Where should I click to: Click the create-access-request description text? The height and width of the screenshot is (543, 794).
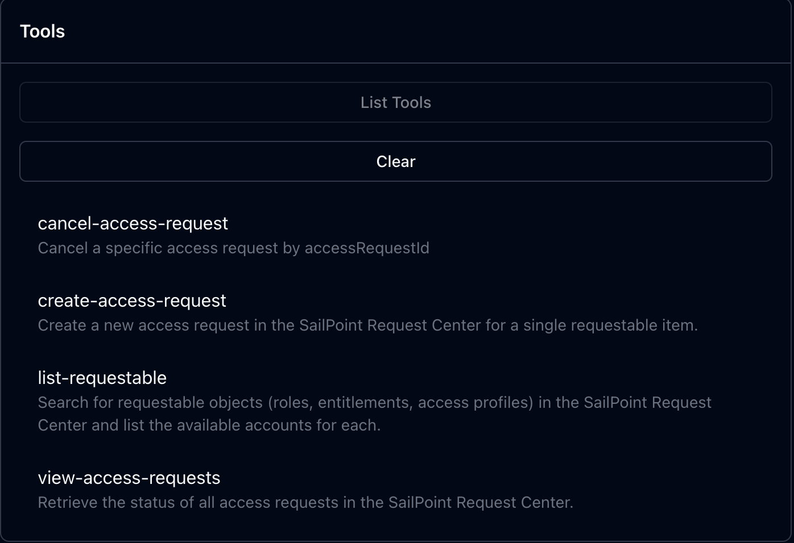click(367, 325)
